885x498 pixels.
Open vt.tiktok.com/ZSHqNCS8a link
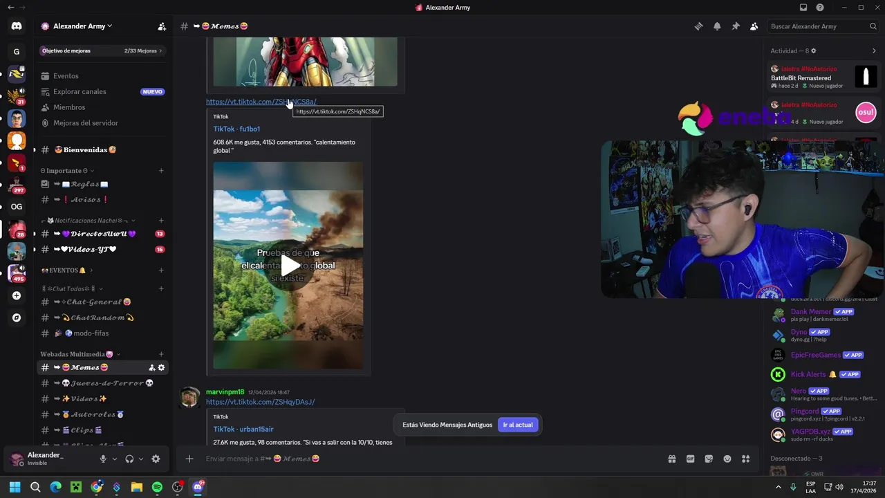261,102
